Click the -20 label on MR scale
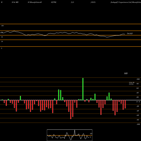 138,106
